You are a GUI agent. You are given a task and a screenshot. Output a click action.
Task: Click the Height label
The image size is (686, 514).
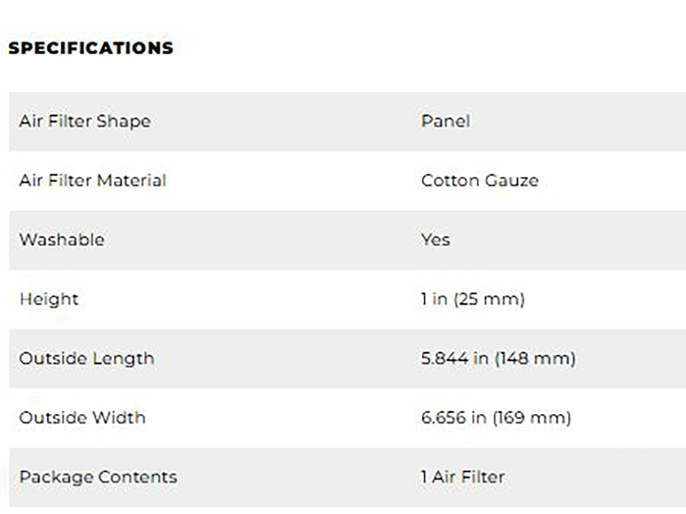pos(49,299)
